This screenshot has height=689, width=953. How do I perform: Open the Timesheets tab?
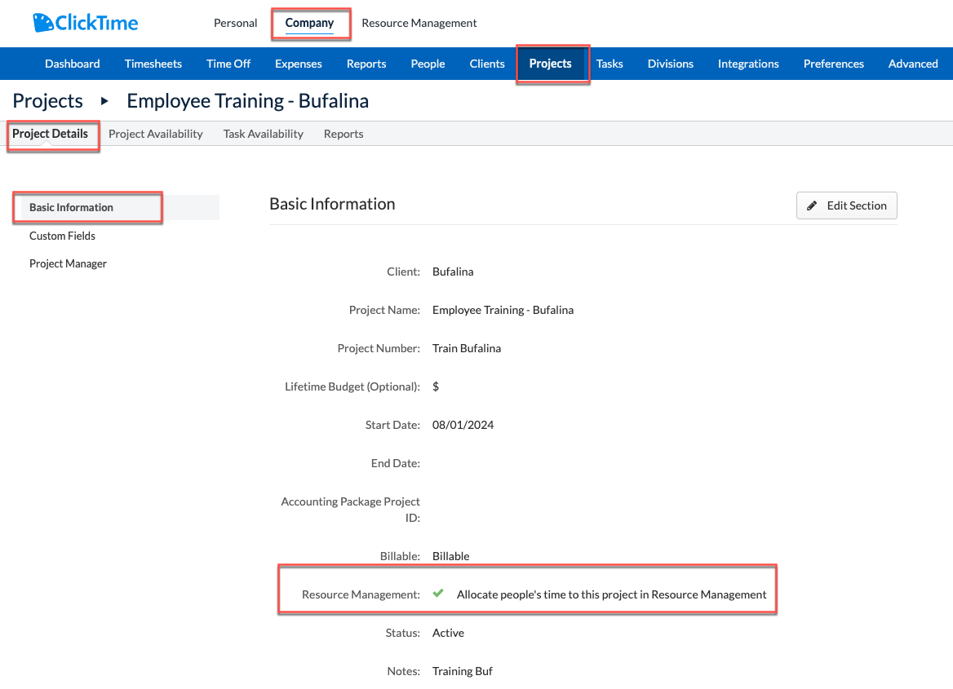coord(153,64)
